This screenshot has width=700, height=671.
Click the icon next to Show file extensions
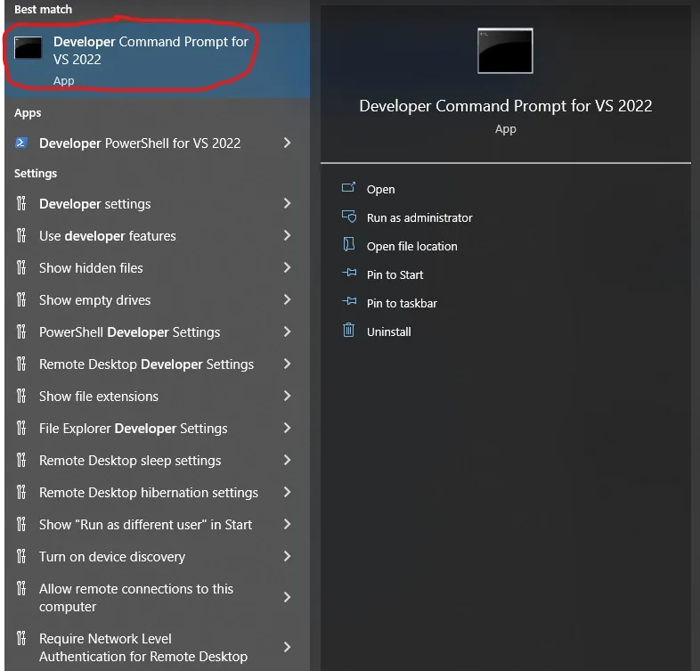[x=21, y=397]
